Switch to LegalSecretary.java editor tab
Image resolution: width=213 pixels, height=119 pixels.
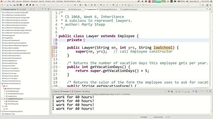pyautogui.click(x=129, y=9)
